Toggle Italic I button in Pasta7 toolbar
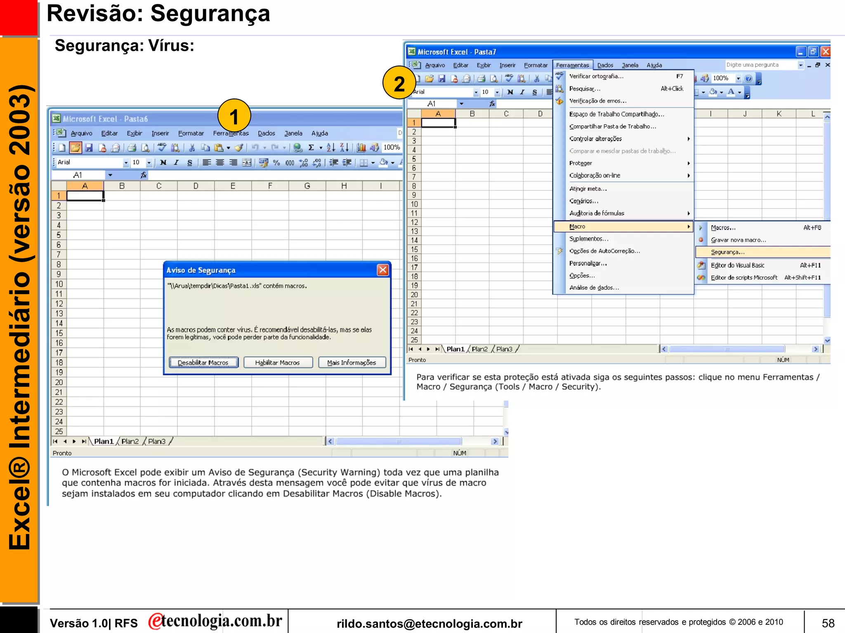This screenshot has width=845, height=633. point(522,92)
